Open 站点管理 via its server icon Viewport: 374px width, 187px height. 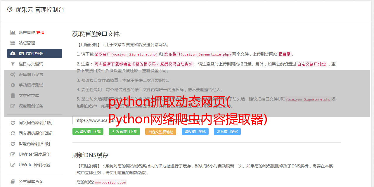pos(13,43)
